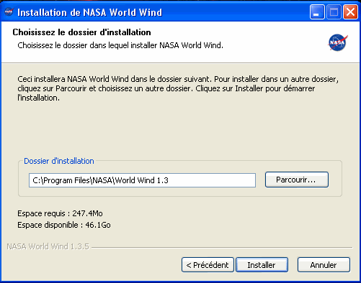The width and height of the screenshot is (361, 283).
Task: Click the disabled maximize button
Action: [x=334, y=11]
